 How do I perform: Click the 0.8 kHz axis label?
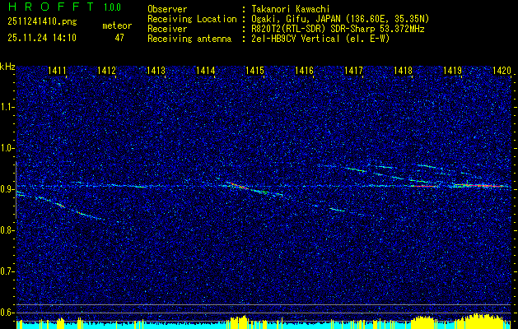coord(7,230)
